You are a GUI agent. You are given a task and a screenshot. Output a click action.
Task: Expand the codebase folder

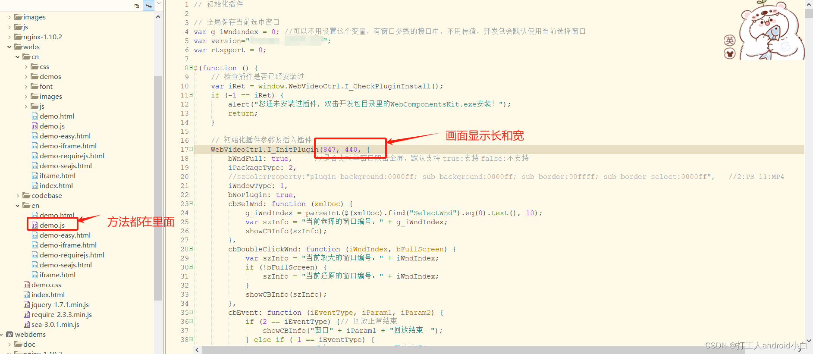point(18,196)
